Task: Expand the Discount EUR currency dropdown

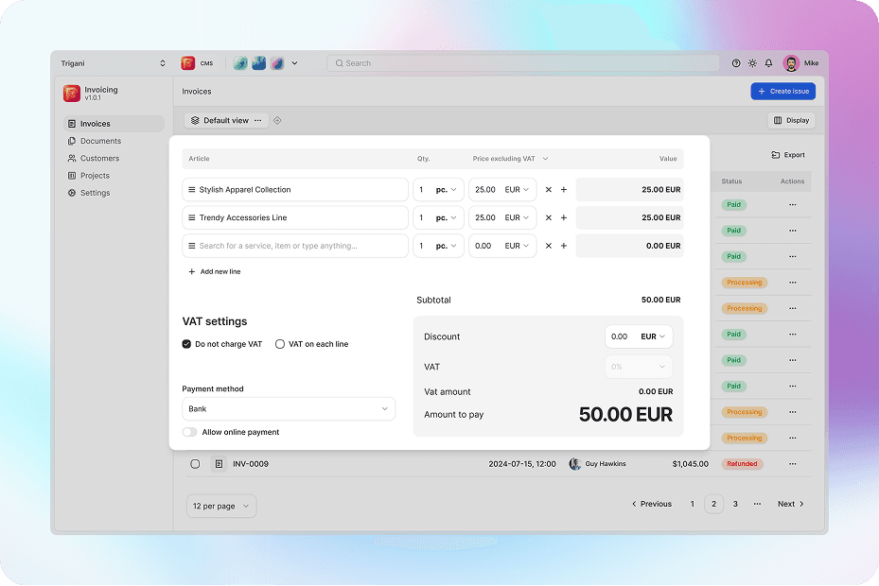Action: click(654, 336)
